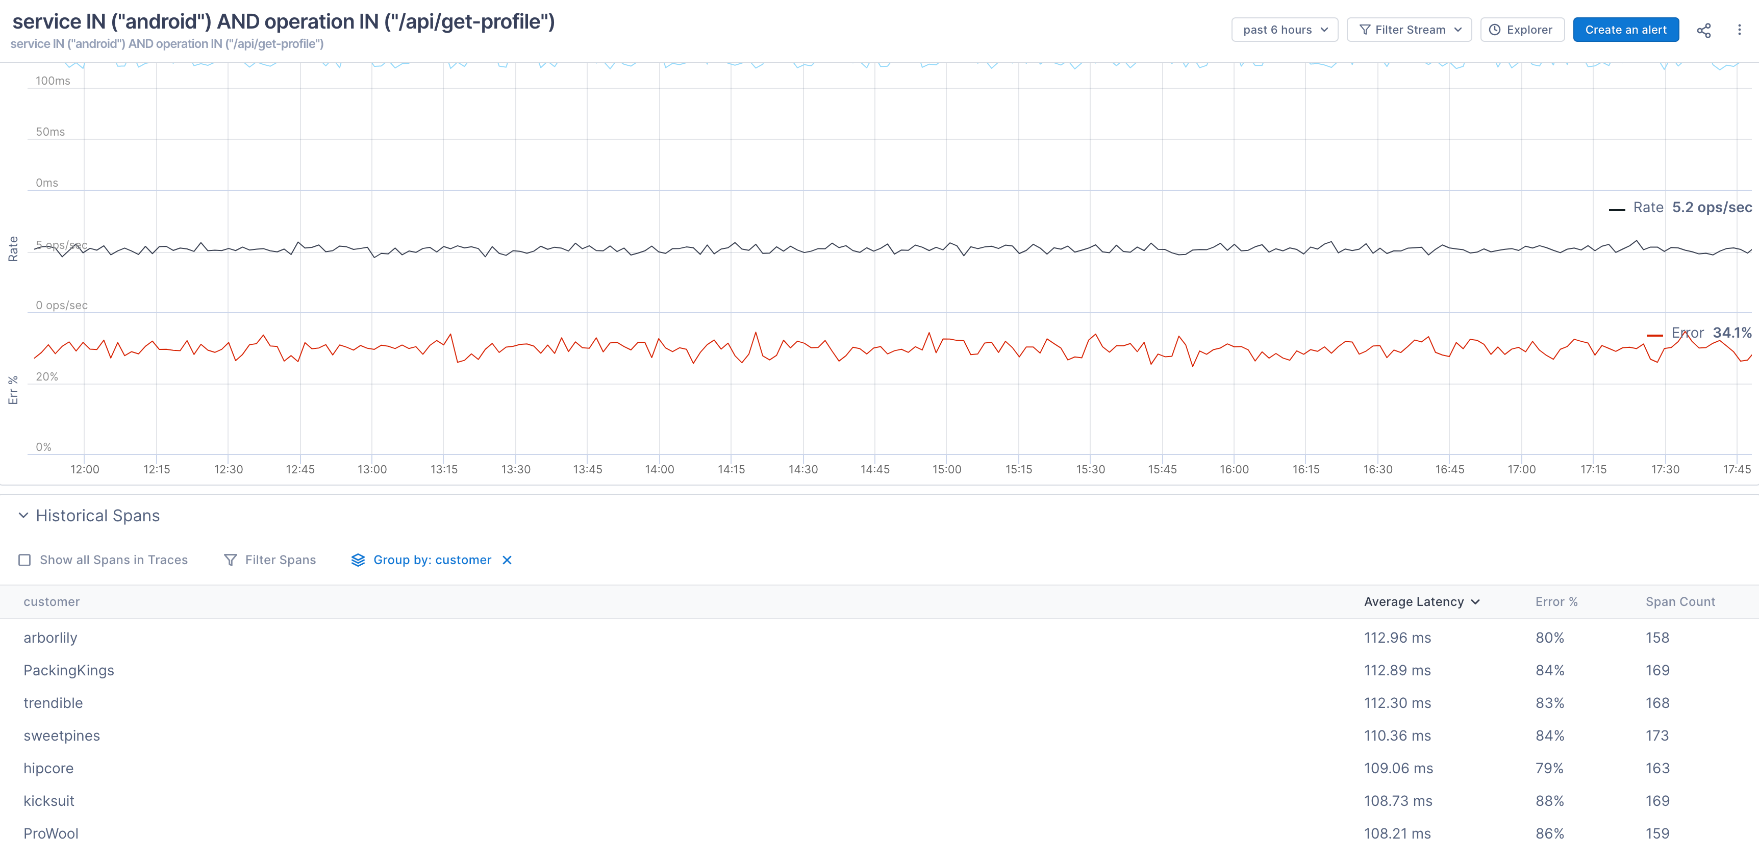The width and height of the screenshot is (1759, 861).
Task: Click the layers icon for Group by
Action: click(x=358, y=560)
